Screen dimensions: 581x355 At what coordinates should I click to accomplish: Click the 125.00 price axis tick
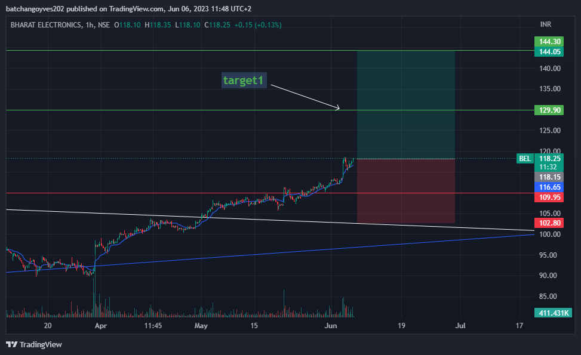pyautogui.click(x=549, y=130)
